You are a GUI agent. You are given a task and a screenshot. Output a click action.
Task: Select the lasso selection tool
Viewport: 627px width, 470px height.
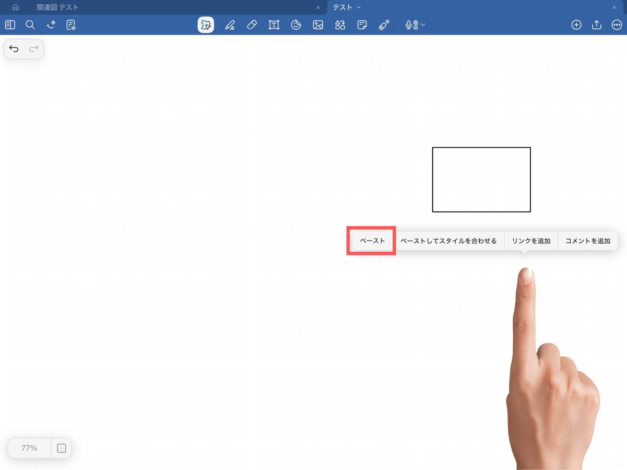pos(206,25)
